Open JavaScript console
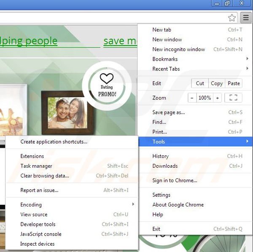 tap(72, 234)
